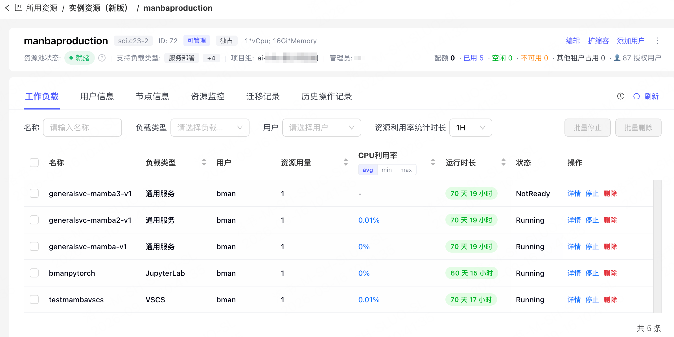Screen dimensions: 674x337
Task: Toggle the select-all checkbox in table header
Action: click(34, 163)
